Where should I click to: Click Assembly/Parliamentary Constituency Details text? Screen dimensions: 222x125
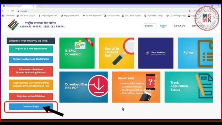click(x=134, y=85)
